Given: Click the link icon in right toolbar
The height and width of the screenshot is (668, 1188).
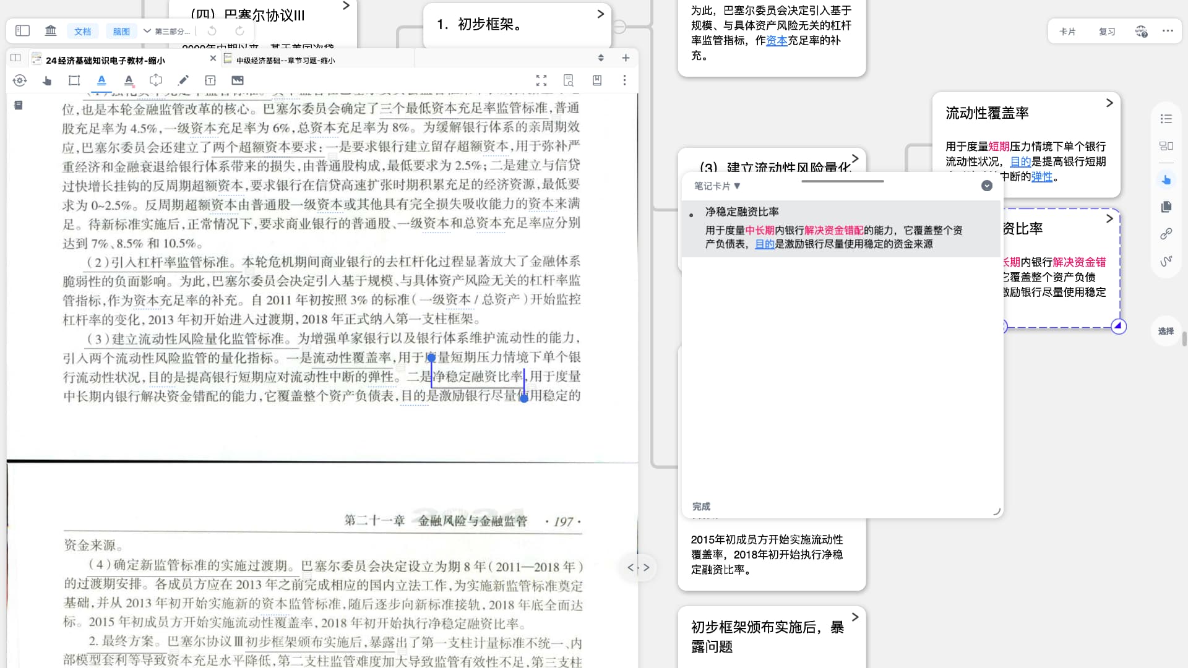Looking at the screenshot, I should click(x=1166, y=234).
